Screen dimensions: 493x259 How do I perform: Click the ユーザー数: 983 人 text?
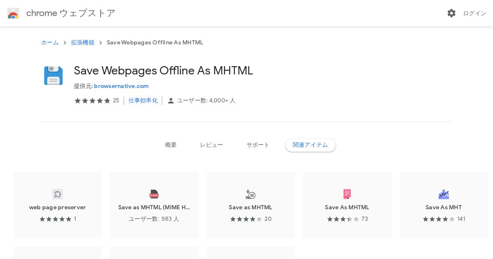pos(154,219)
